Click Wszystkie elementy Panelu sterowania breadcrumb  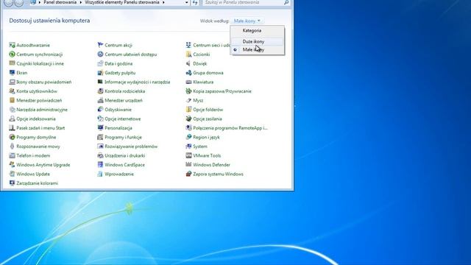click(x=122, y=2)
